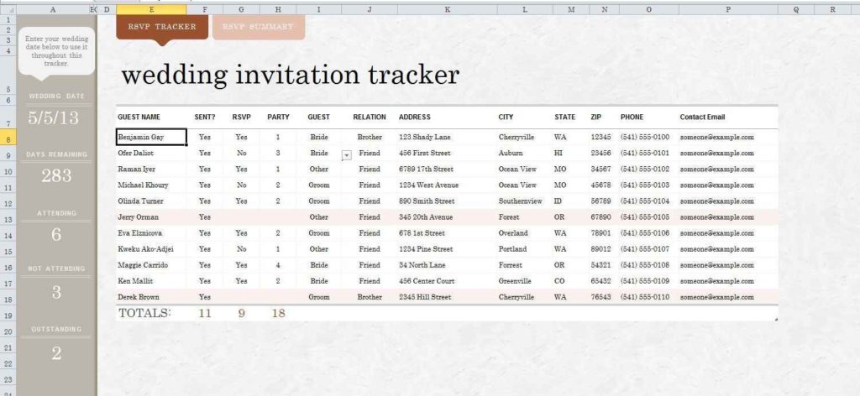860x396 pixels.
Task: Click the STATE column heading
Action: (565, 117)
